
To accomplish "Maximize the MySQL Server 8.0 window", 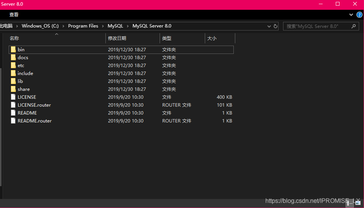I will [338, 4].
